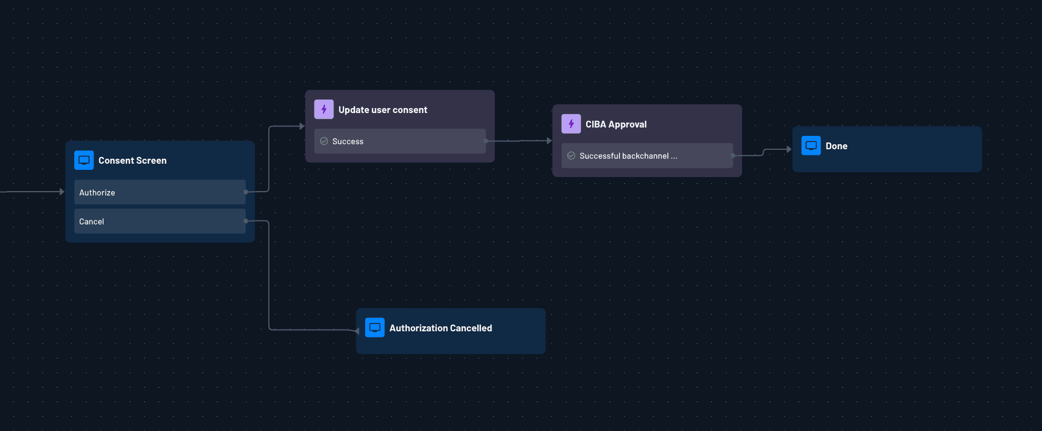Click the checkmark icon beside Success
Viewport: 1042px width, 431px height.
coord(324,141)
